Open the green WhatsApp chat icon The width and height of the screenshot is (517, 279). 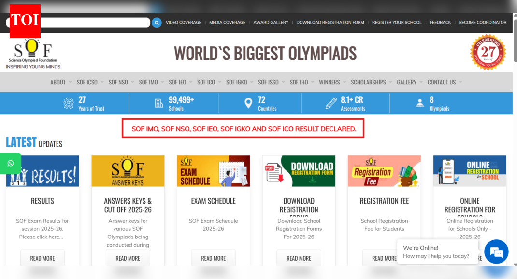tap(11, 164)
